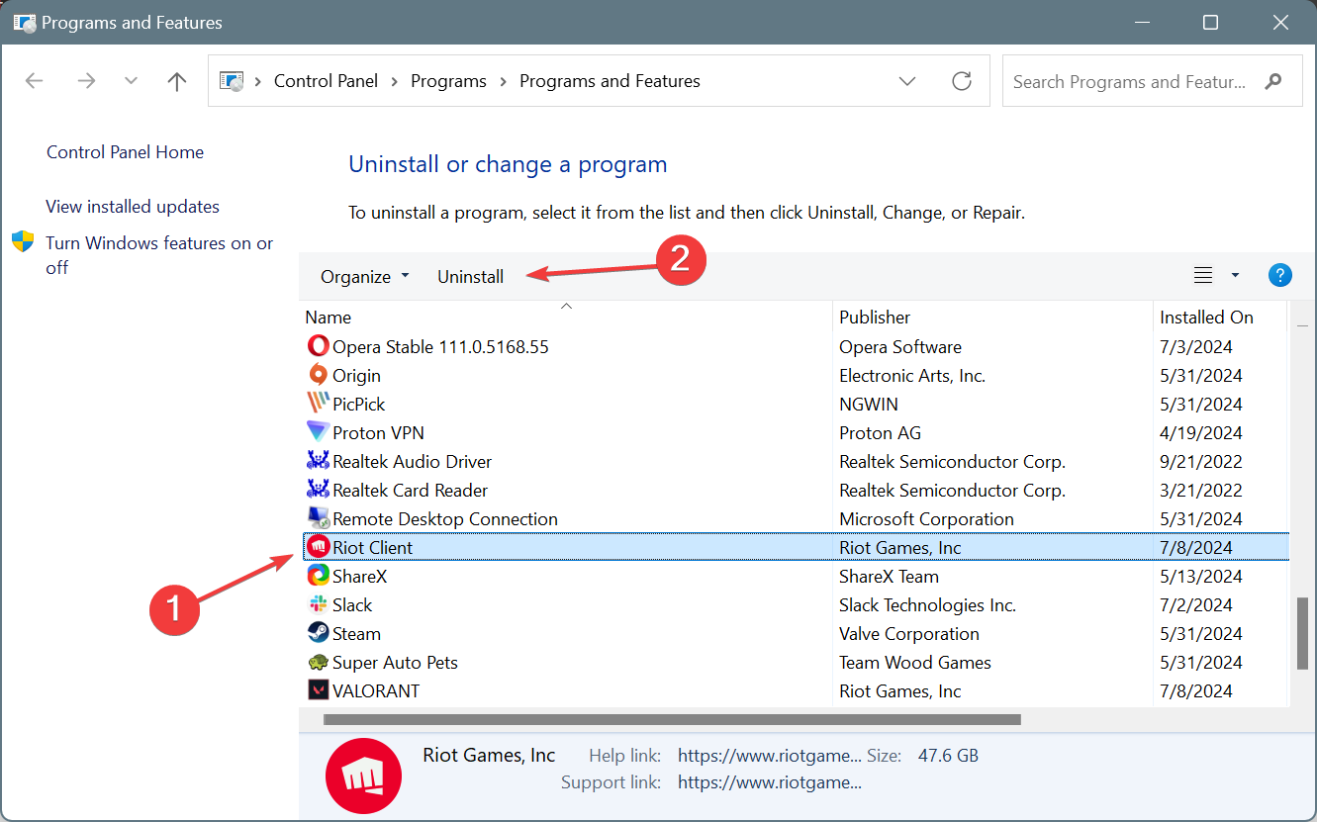
Task: Click the change view list icon
Action: 1203,276
